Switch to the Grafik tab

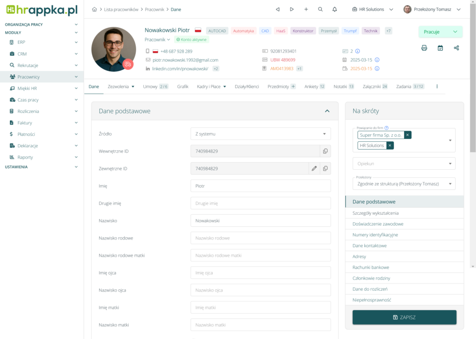click(183, 86)
